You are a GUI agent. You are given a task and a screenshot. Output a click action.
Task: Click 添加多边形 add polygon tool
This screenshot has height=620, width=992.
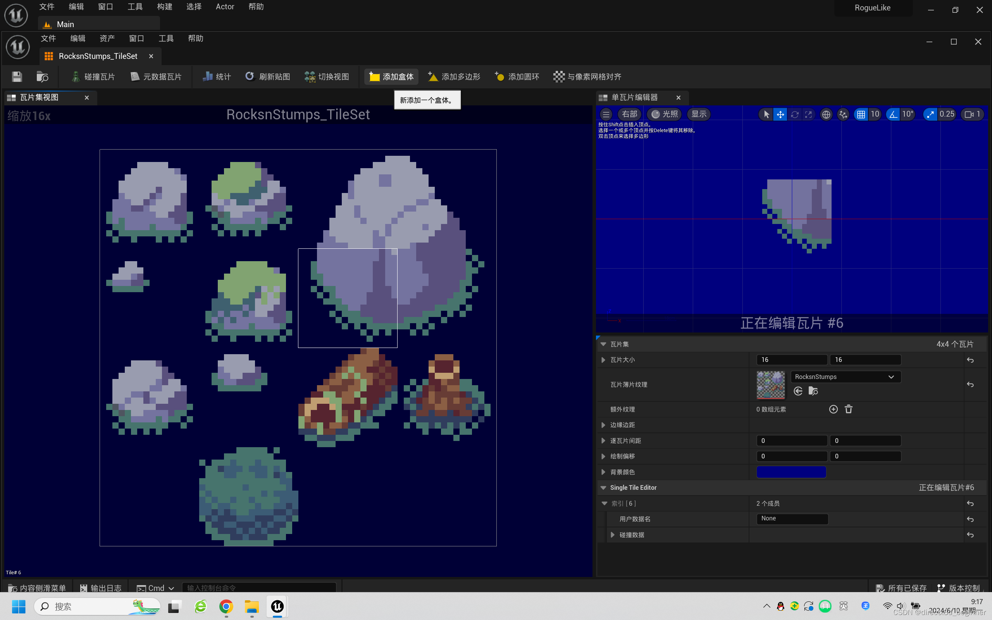pos(454,77)
